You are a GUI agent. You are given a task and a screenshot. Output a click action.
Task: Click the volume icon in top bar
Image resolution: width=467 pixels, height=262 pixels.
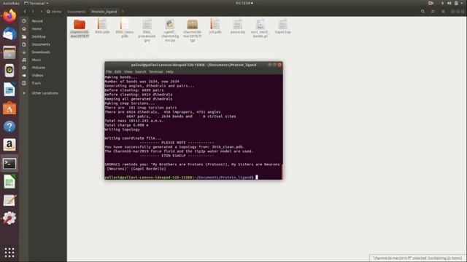[449, 3]
